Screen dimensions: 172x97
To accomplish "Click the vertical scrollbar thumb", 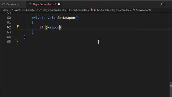I will pos(171,89).
